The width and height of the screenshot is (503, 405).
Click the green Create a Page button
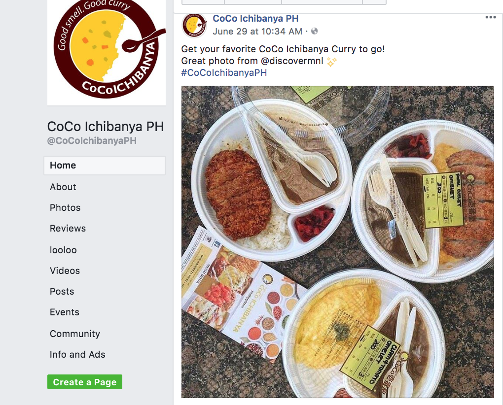click(85, 382)
